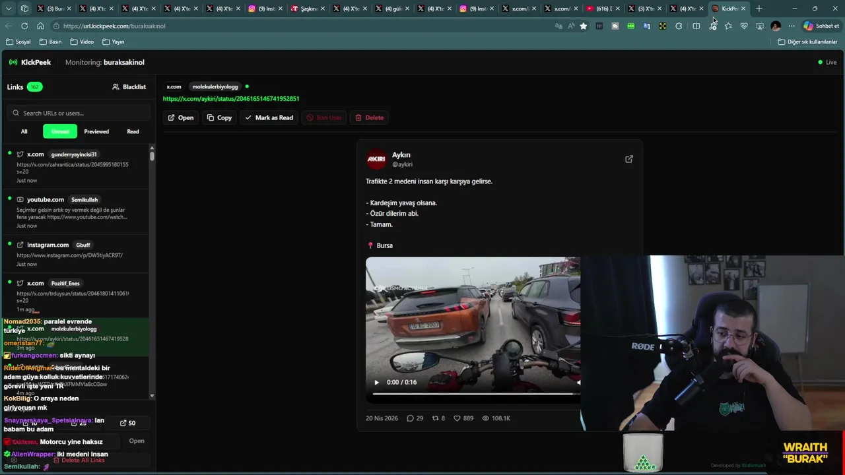Click the tab workspaces icon

click(24, 9)
